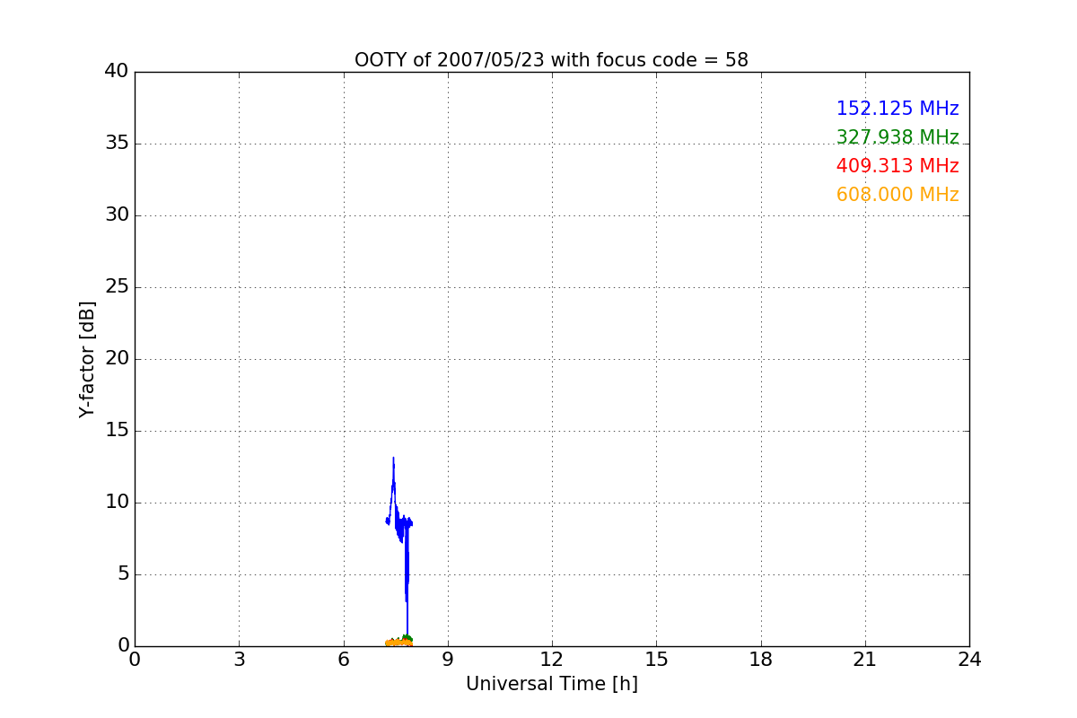1077x718 pixels.
Task: Click x-axis tick label 24
Action: click(969, 660)
